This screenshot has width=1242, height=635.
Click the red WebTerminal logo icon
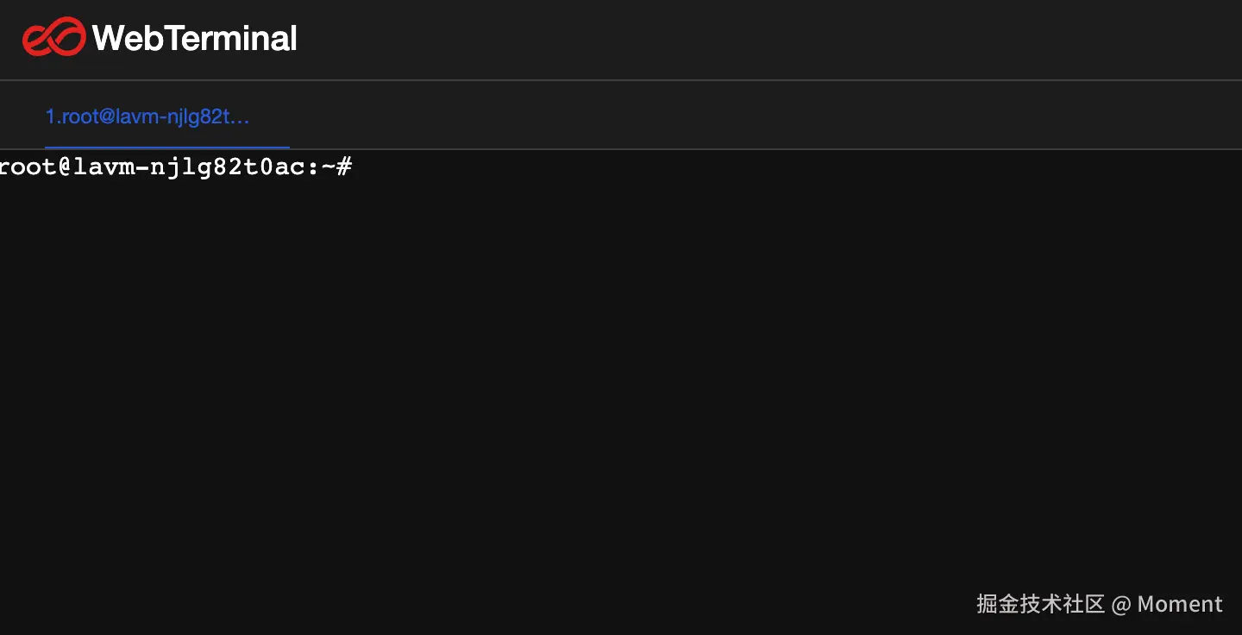coord(53,37)
